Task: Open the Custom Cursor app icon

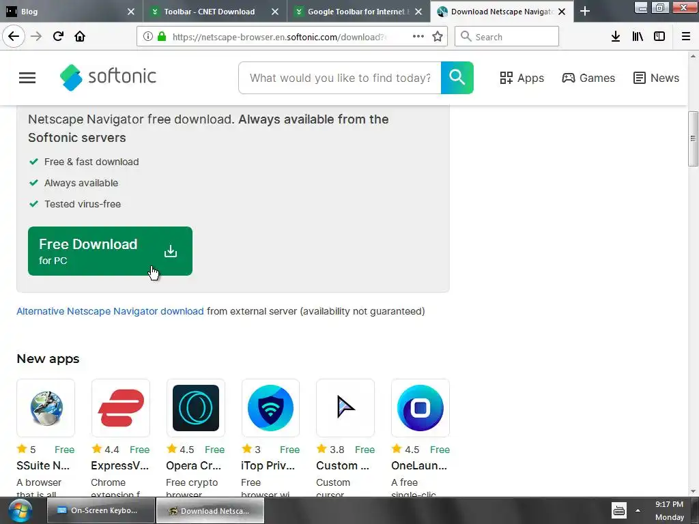Action: (x=345, y=408)
